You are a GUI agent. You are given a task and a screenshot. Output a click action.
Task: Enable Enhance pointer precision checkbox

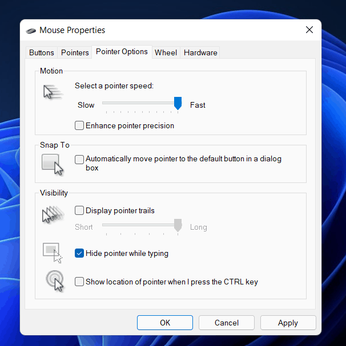pos(80,125)
